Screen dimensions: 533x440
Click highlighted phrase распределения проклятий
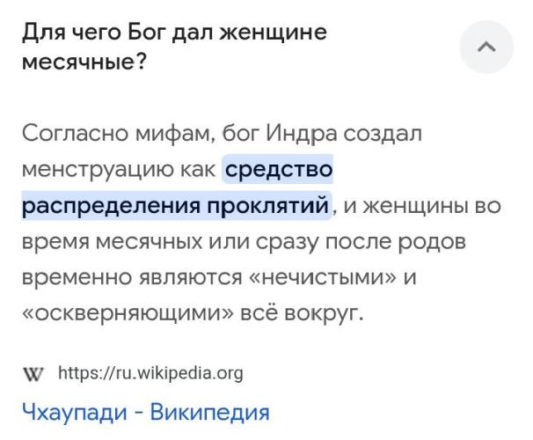tap(176, 206)
